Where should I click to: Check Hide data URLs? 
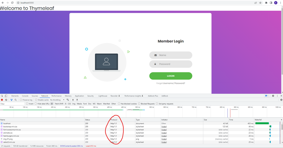click(x=36, y=104)
